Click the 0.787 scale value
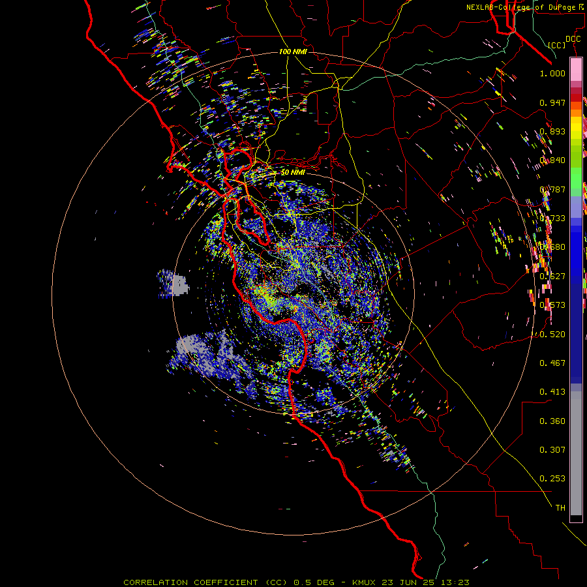 coord(552,189)
